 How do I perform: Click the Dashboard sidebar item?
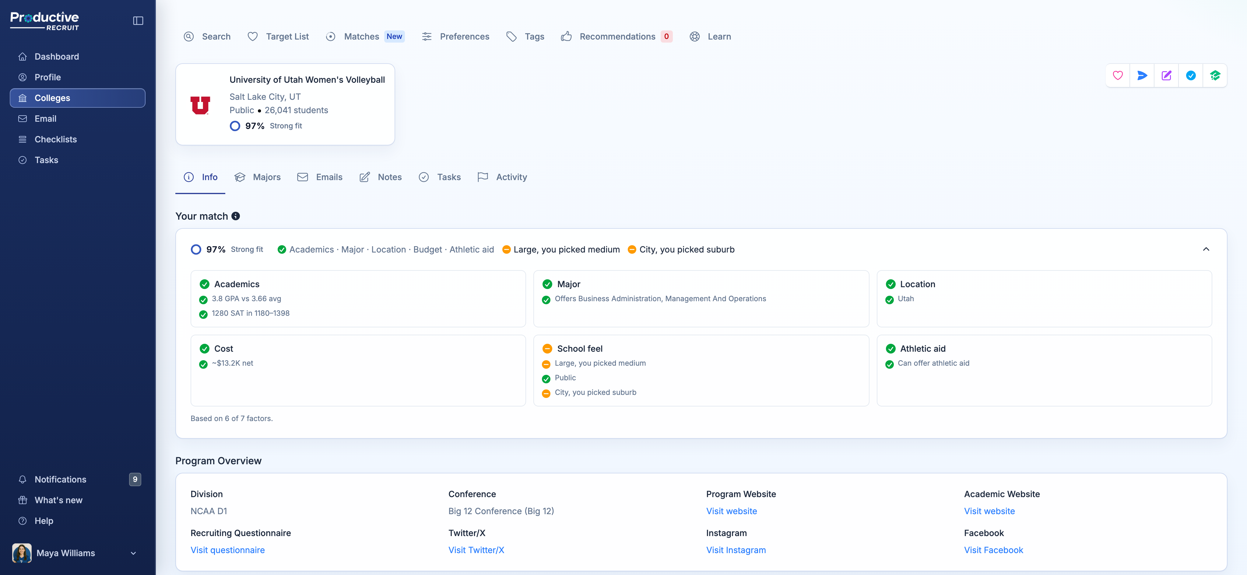(77, 57)
